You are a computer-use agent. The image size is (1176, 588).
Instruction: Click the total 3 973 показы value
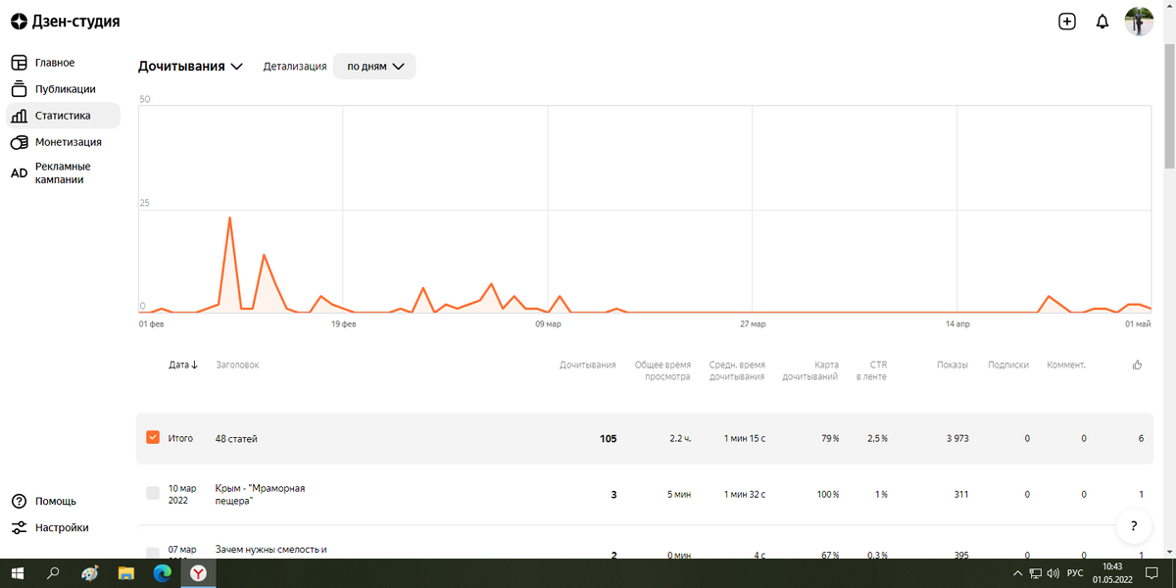coord(956,439)
